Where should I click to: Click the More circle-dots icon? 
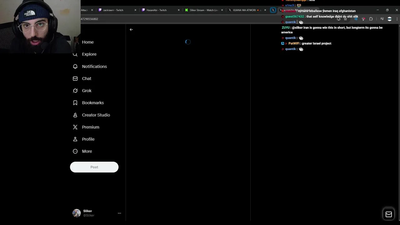pos(75,151)
